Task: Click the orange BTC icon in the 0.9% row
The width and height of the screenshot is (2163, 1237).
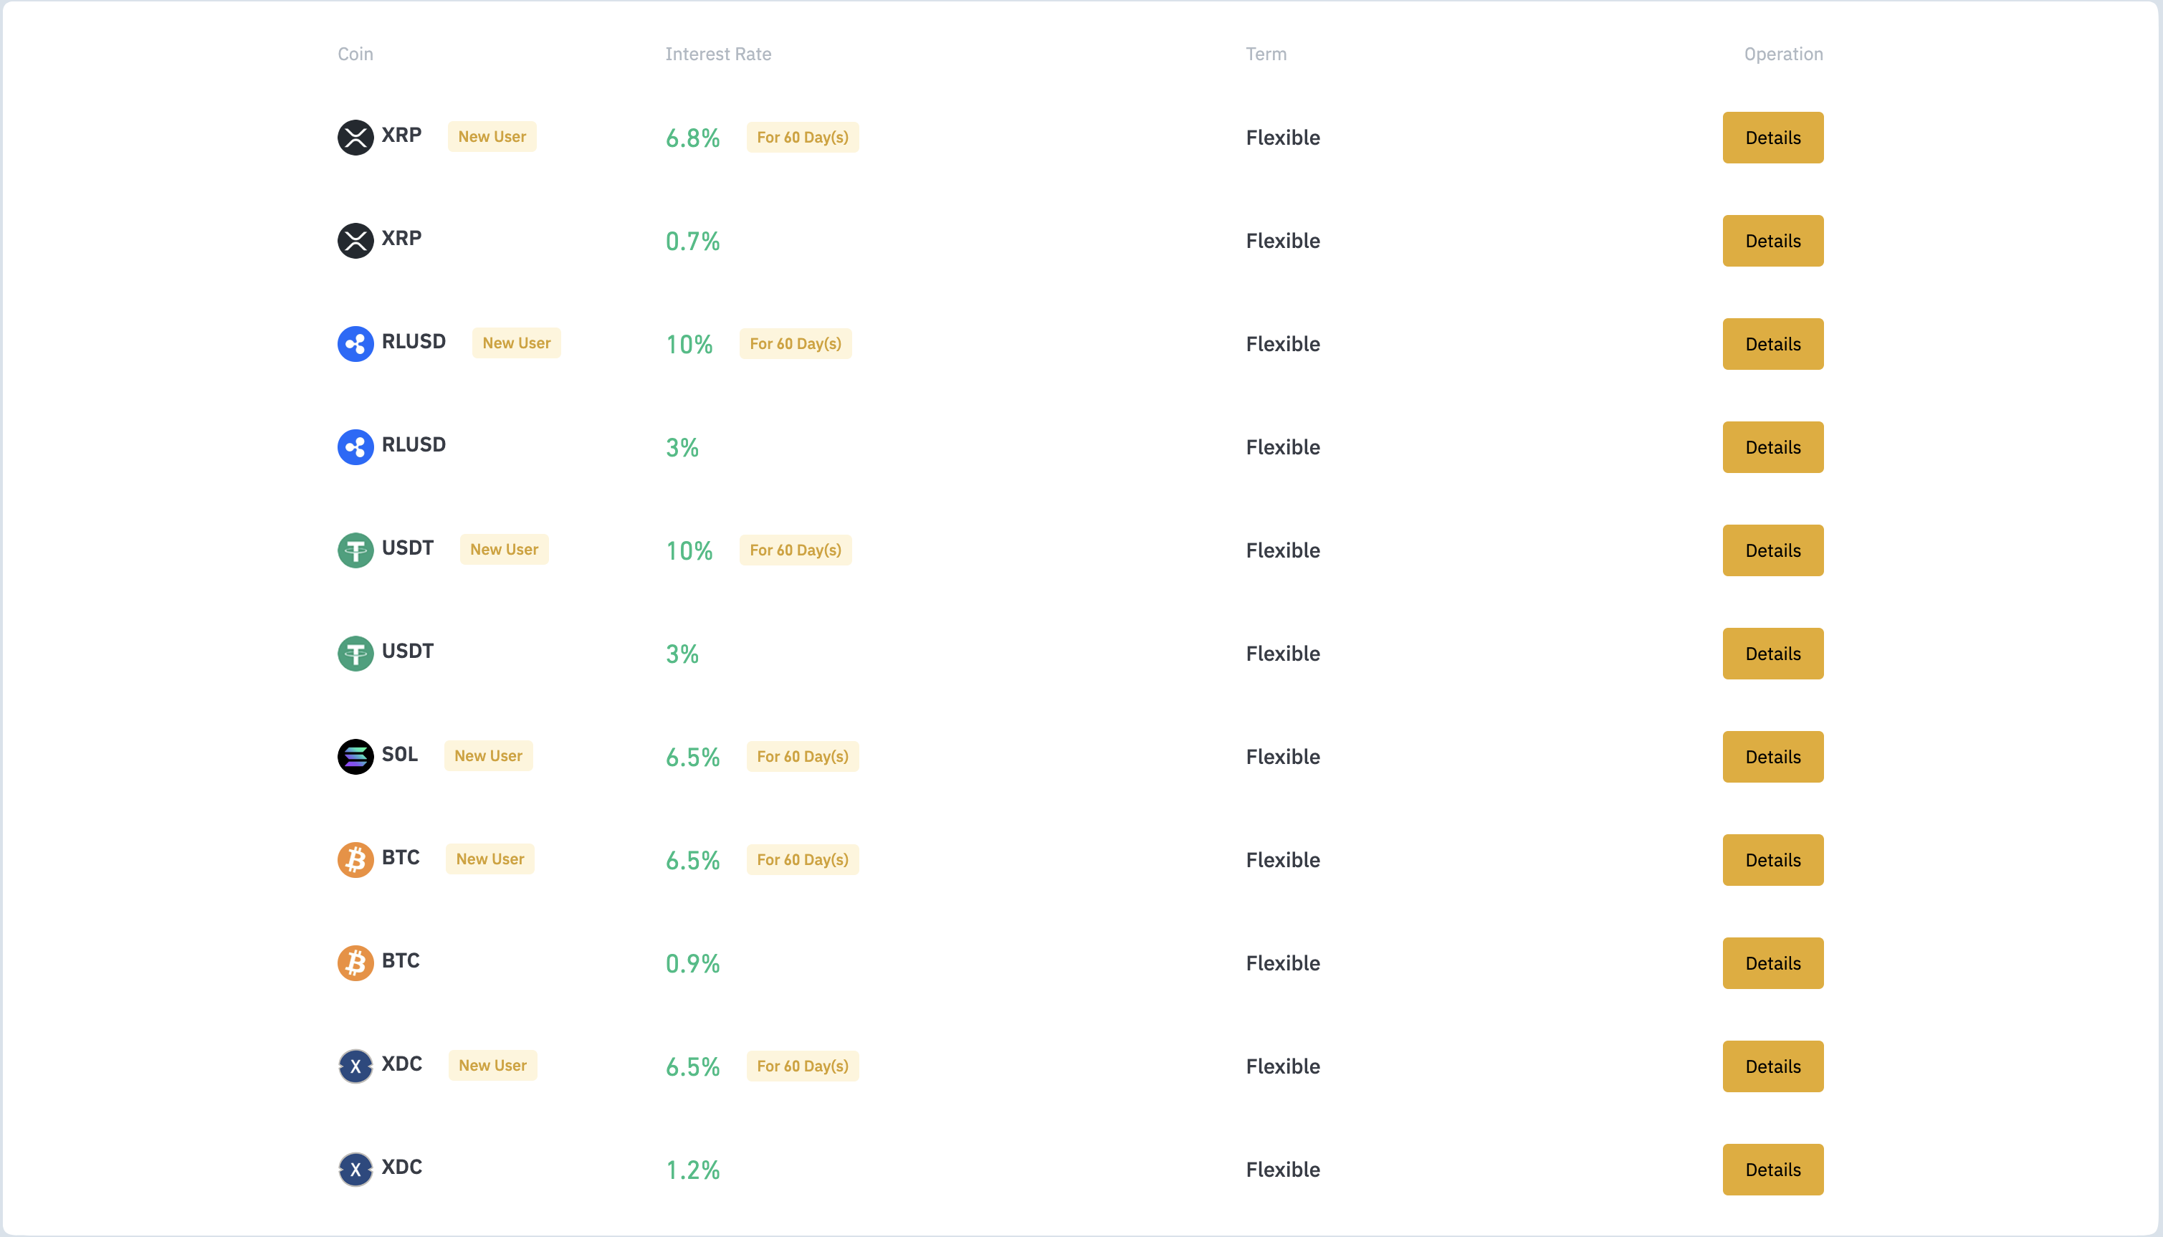Action: tap(355, 963)
